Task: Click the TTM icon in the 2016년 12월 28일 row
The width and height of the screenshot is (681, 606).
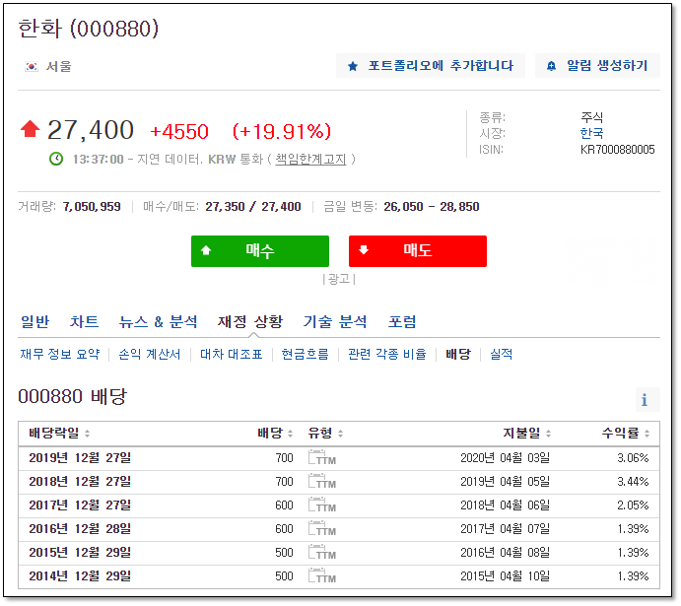Action: coord(322,529)
